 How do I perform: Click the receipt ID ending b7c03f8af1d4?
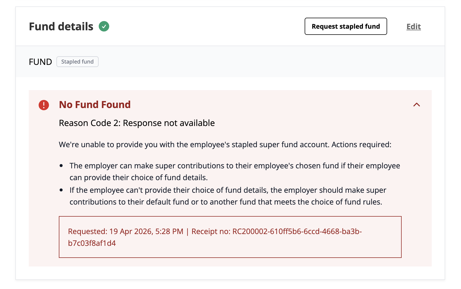pyautogui.click(x=92, y=243)
